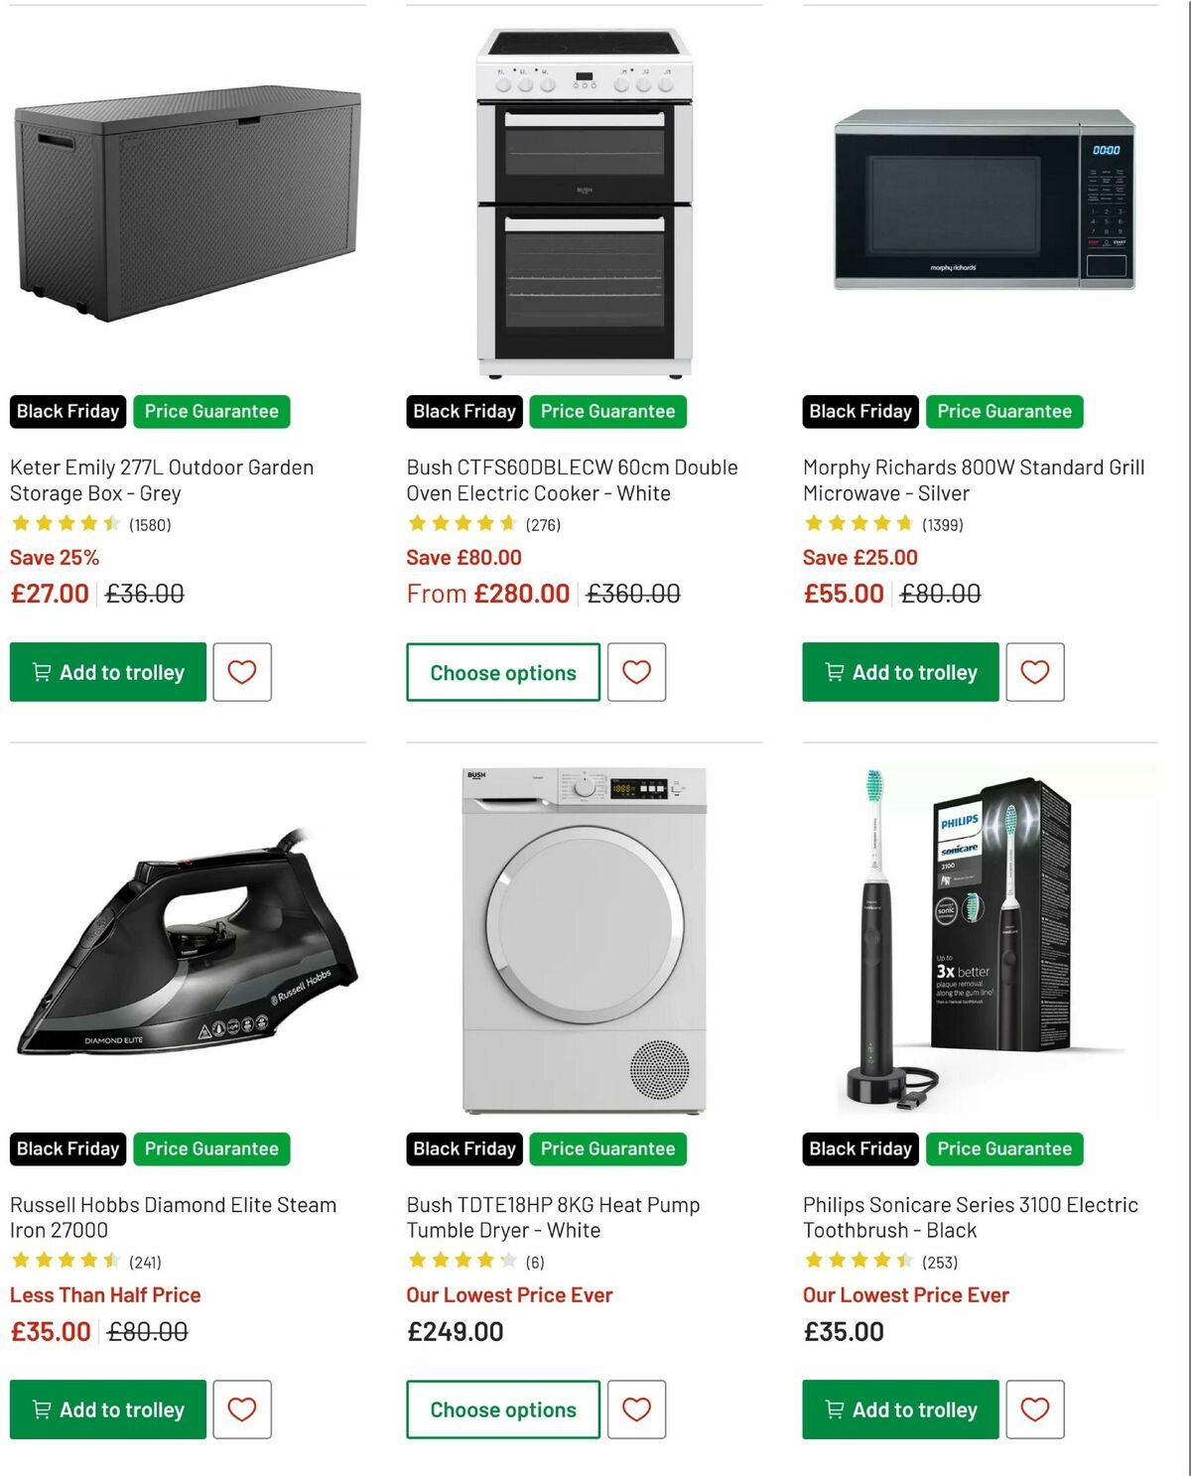Expand options for the Bush CTFS60DBLECW cooker
The height and width of the screenshot is (1476, 1191).
pos(502,672)
